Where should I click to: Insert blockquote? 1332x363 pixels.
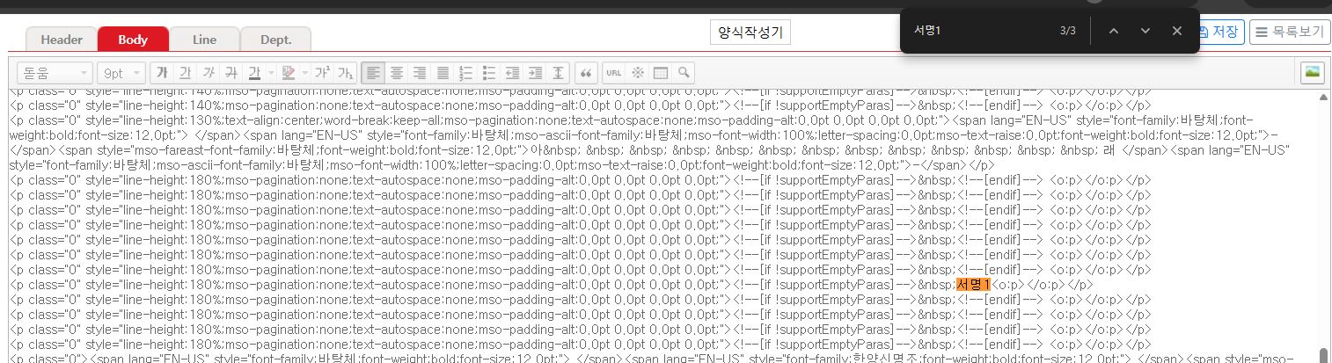587,72
